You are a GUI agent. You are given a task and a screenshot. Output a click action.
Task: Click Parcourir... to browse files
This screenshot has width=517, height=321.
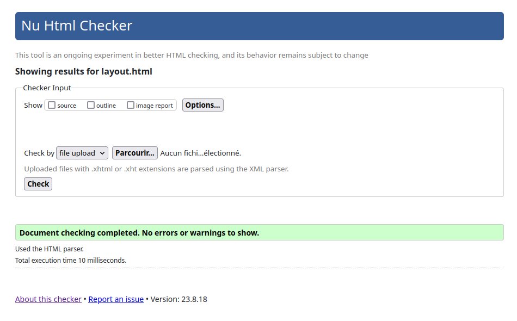[x=135, y=153]
